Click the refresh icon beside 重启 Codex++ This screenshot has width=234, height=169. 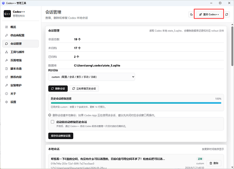[x=227, y=14]
